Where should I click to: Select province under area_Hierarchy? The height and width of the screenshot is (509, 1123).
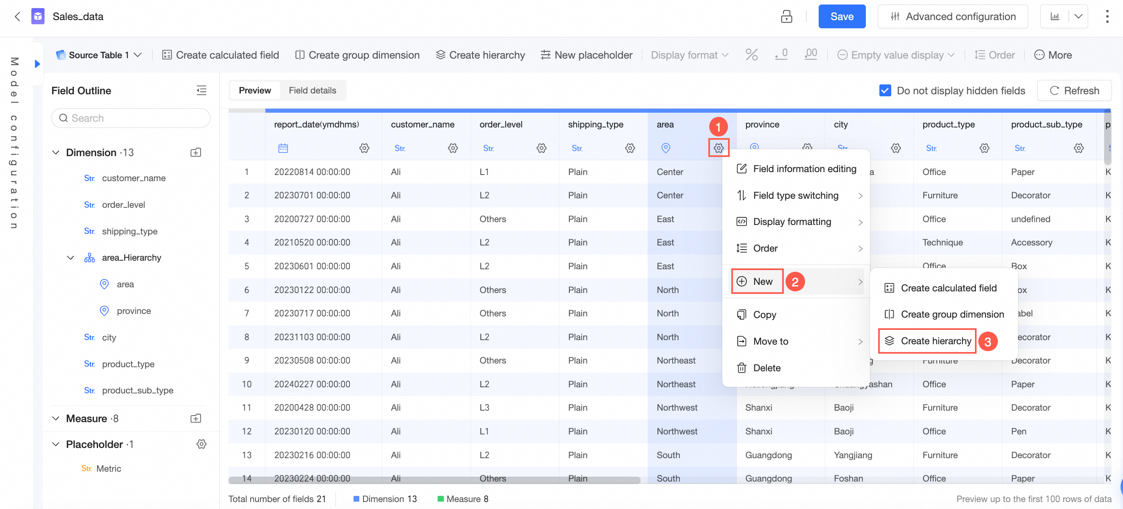(133, 311)
